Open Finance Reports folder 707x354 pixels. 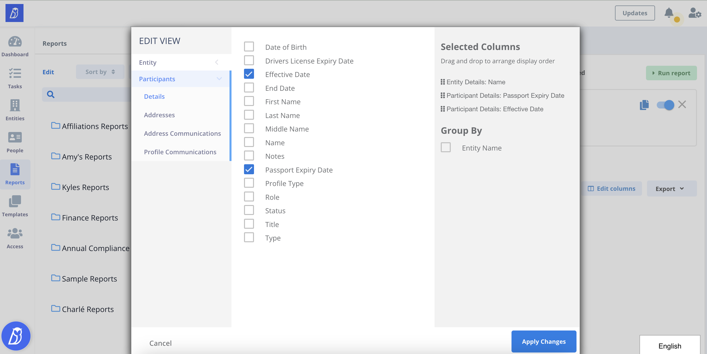[x=84, y=217]
